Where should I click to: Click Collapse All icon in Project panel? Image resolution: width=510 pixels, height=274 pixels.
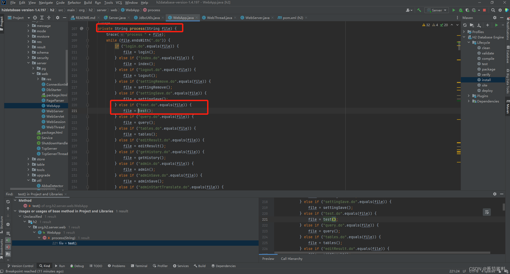49,18
